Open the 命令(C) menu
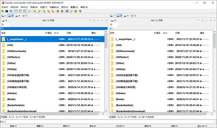This screenshot has width=217, height=128. pos(24,7)
